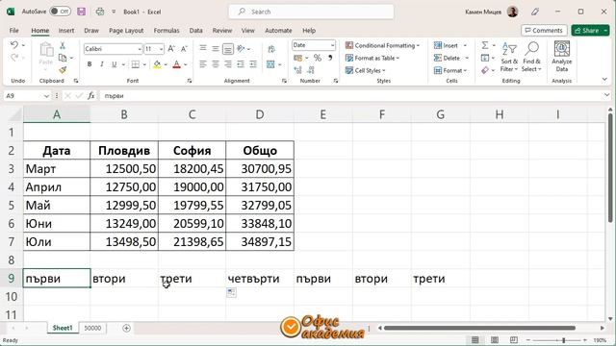
Task: Click the Align Right icon
Action: (228, 64)
